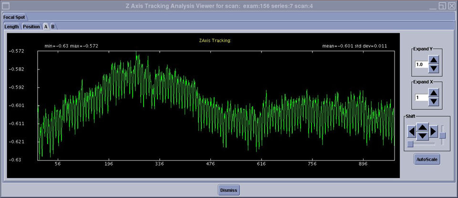
Task: Select tab B
Action: coord(52,27)
